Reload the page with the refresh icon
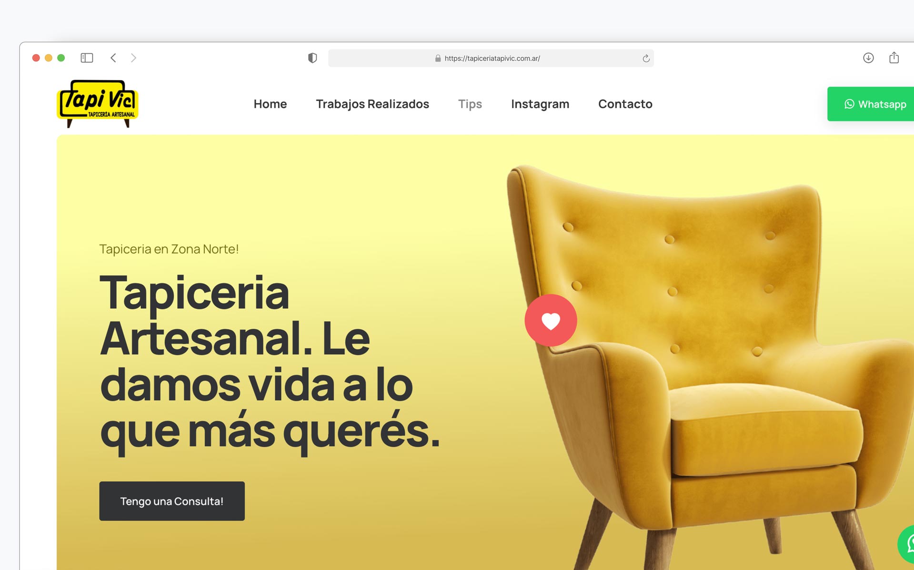The image size is (914, 570). coord(646,59)
